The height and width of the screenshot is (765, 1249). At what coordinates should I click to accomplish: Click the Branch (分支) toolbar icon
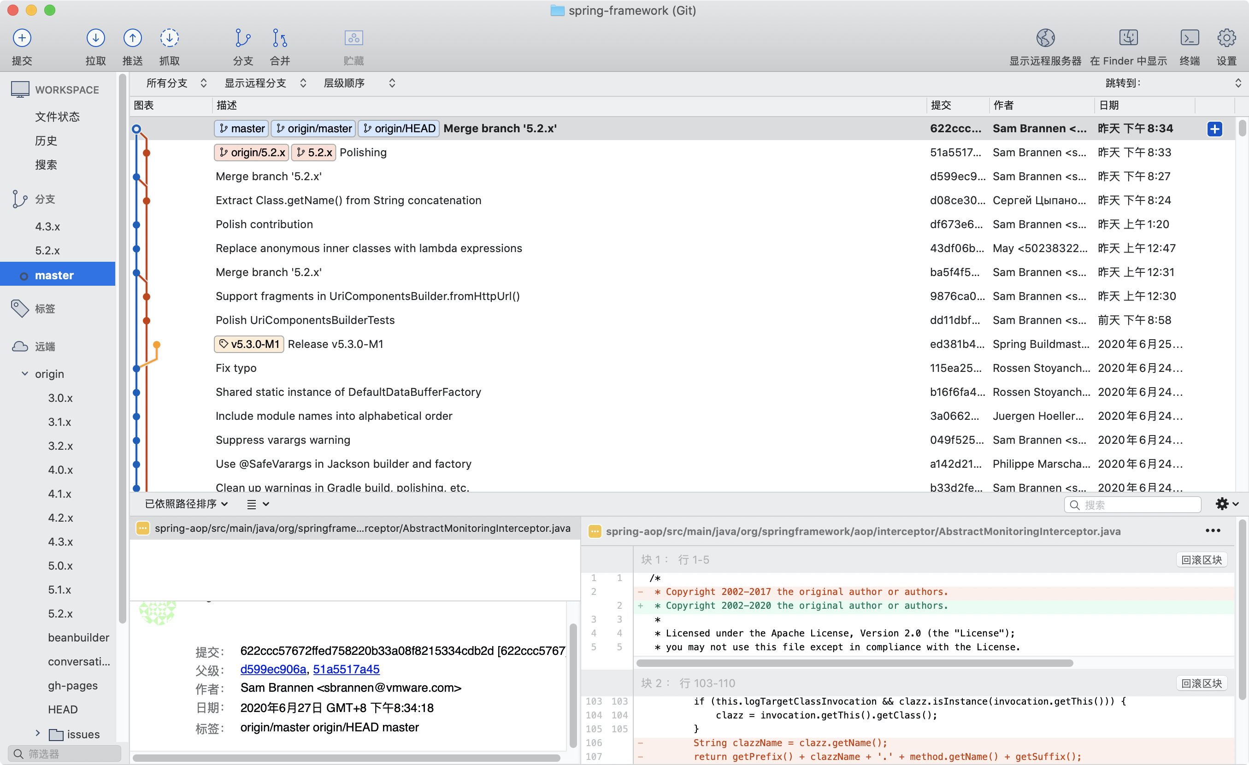coord(243,38)
